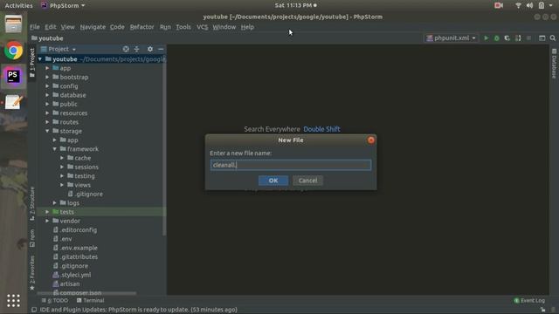Show Applications grid in the dock
The width and height of the screenshot is (559, 314).
pos(14,300)
